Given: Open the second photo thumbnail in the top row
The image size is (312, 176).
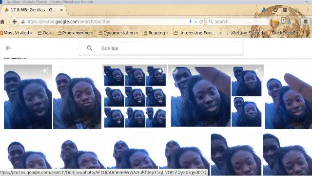Looking at the screenshot, I should coord(77,97).
